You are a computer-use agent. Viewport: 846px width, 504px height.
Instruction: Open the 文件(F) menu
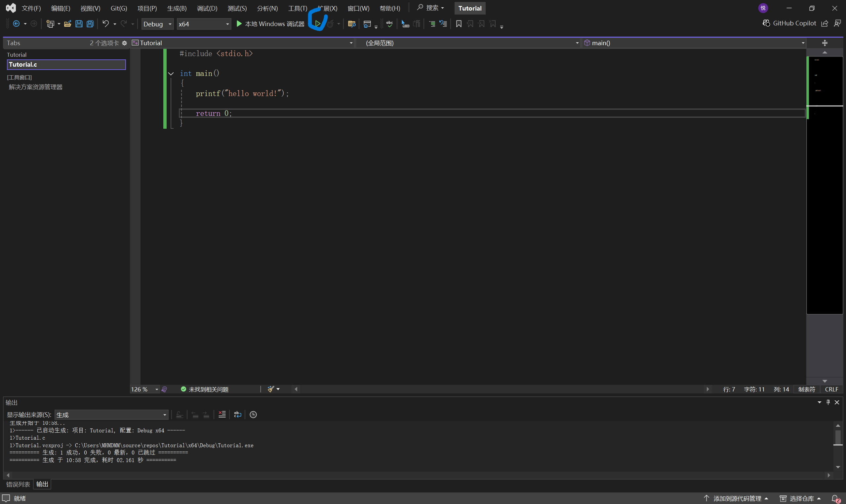click(31, 8)
